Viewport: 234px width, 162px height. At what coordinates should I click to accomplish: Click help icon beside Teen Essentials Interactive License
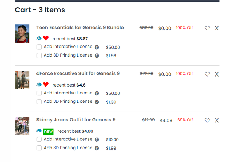(x=97, y=47)
